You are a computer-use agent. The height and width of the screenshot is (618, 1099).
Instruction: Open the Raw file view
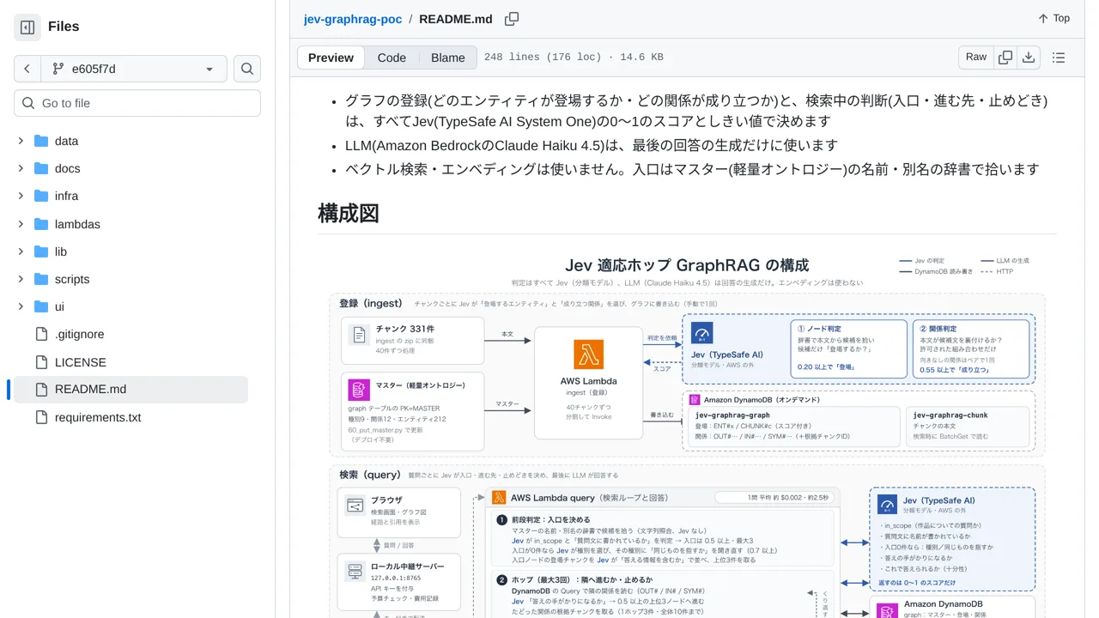[x=976, y=58]
